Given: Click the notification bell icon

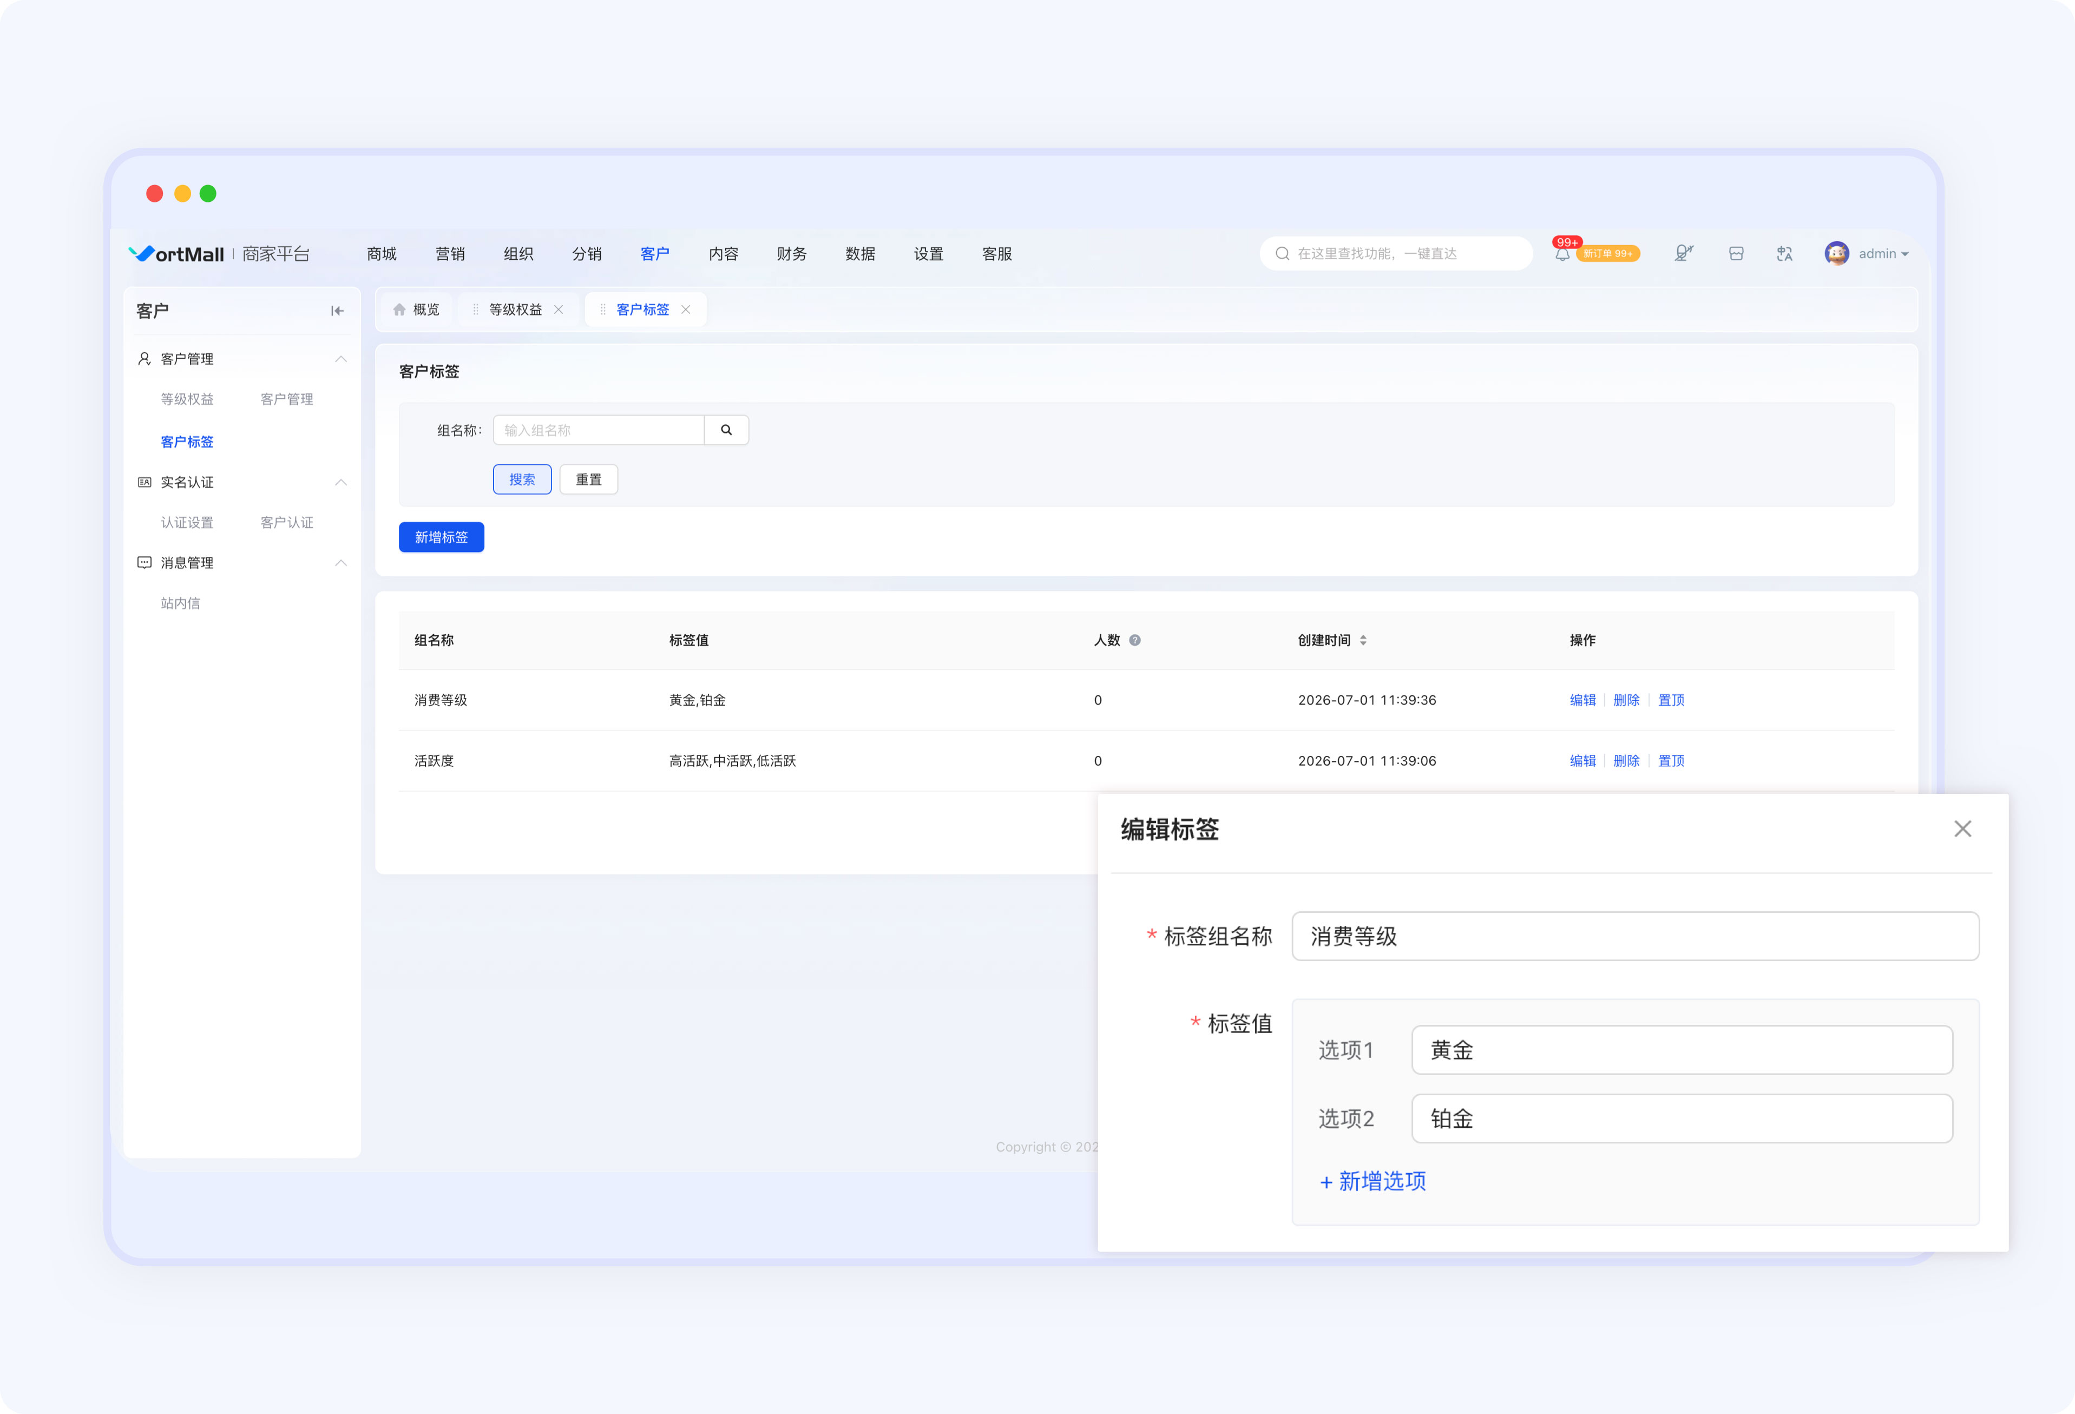Looking at the screenshot, I should click(x=1561, y=254).
